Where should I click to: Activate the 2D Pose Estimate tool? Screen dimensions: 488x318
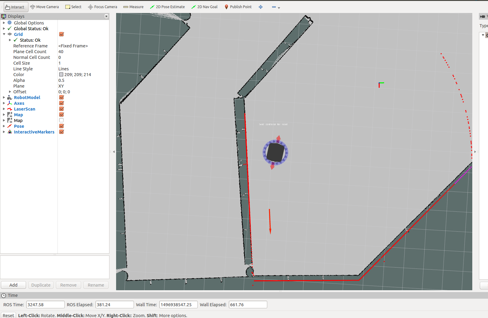point(167,7)
